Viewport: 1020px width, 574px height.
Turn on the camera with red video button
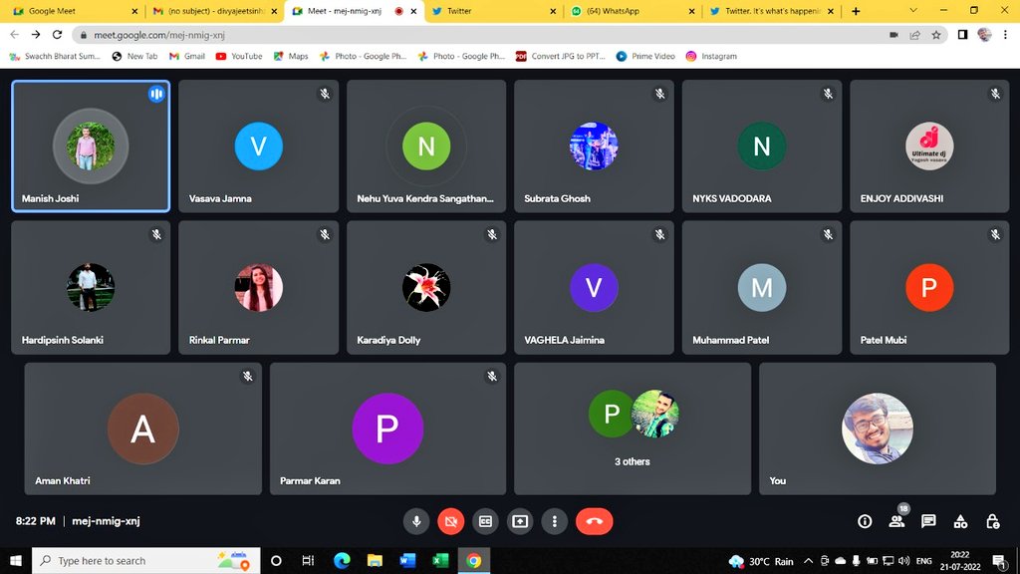[x=451, y=521]
